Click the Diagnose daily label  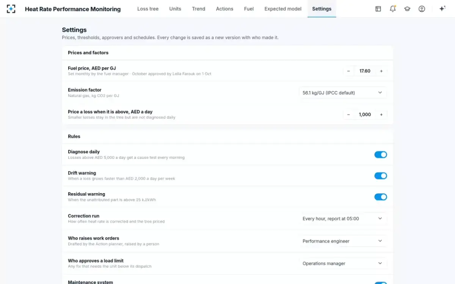click(x=84, y=152)
